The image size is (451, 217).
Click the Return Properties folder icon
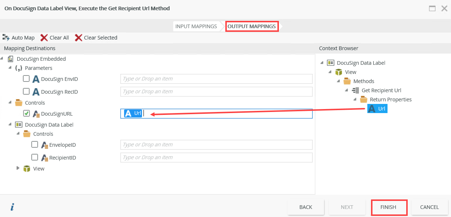click(364, 100)
